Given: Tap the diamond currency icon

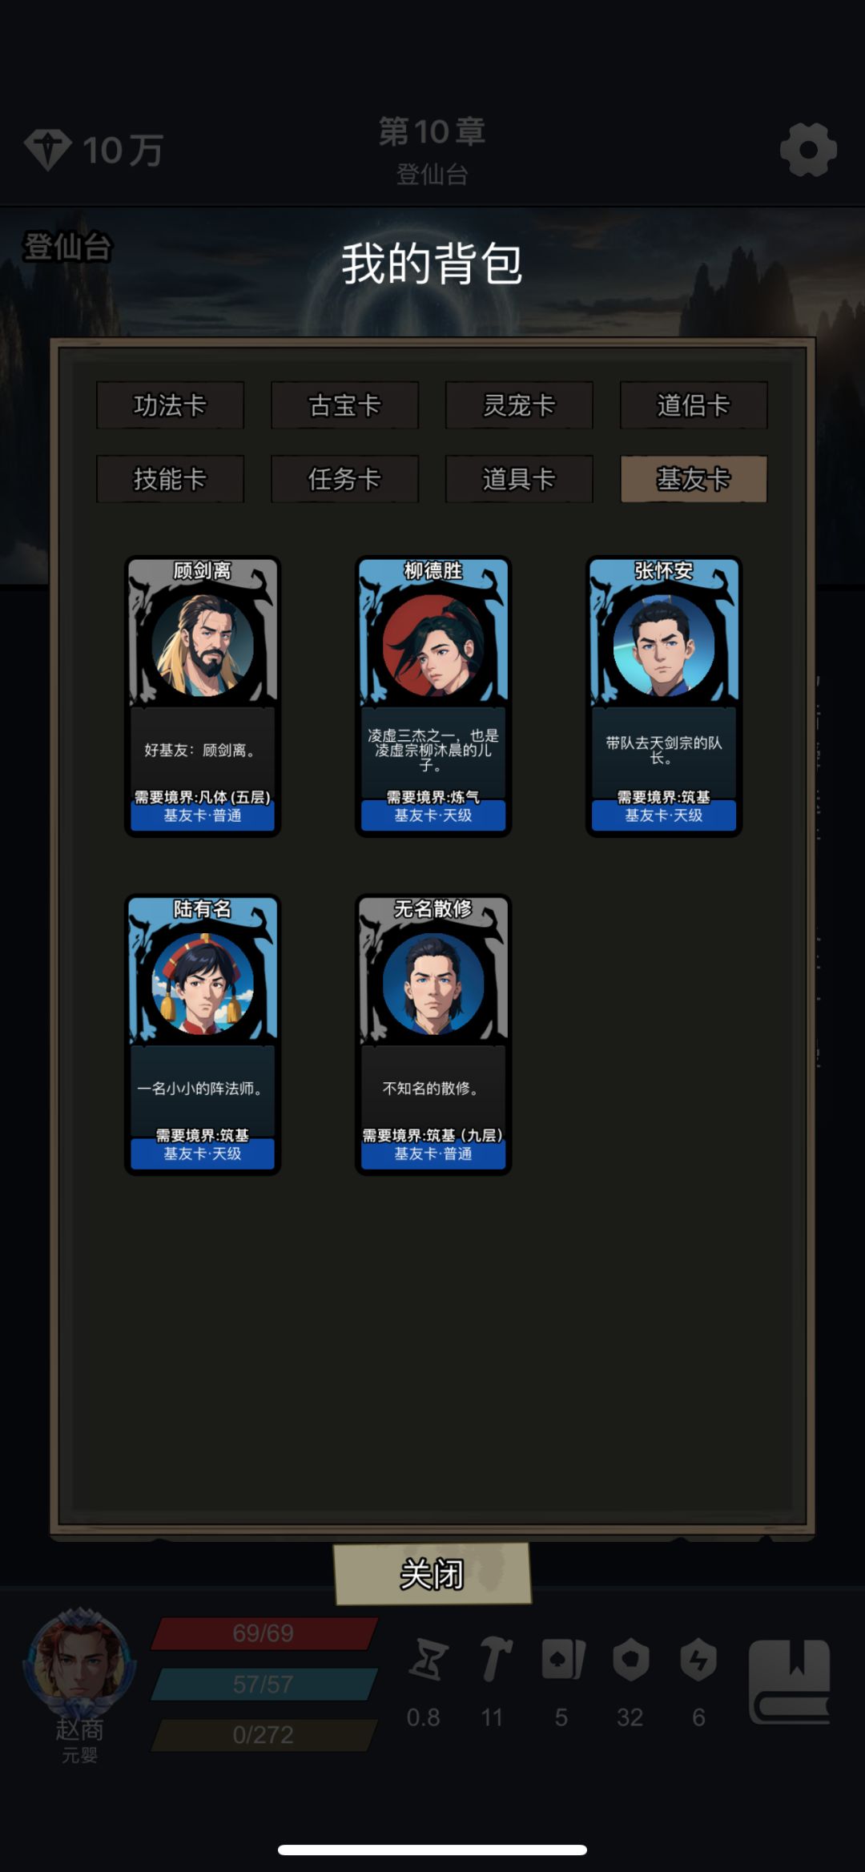Looking at the screenshot, I should point(48,150).
